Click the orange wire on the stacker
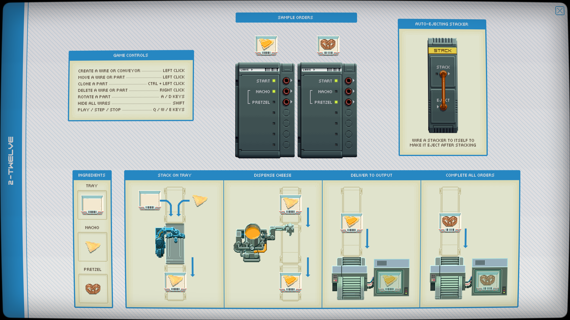Viewport: 570px width, 320px height. [x=443, y=89]
